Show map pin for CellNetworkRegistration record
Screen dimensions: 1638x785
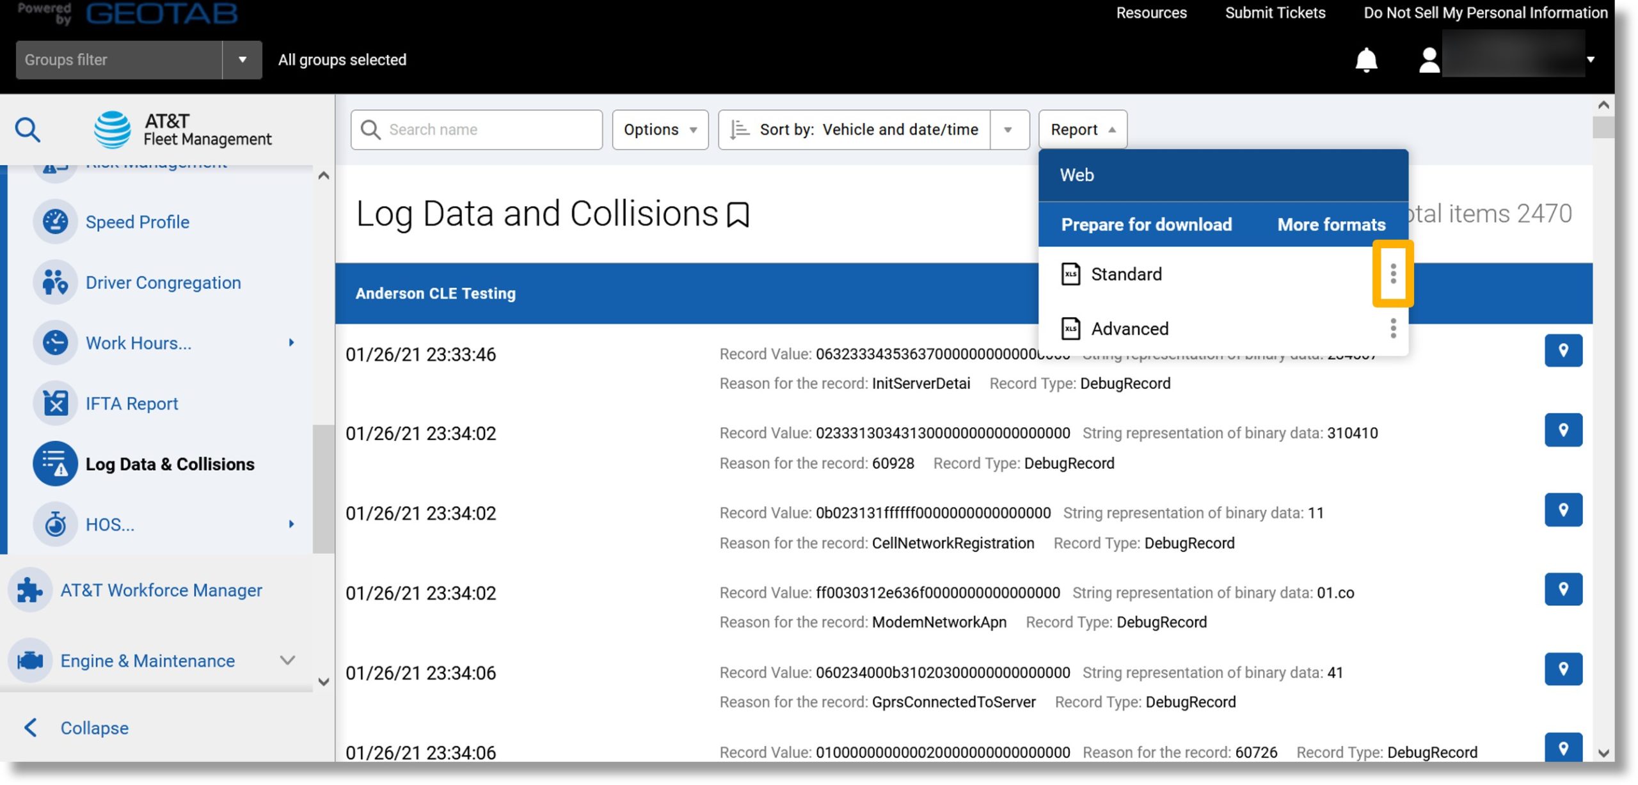1562,510
